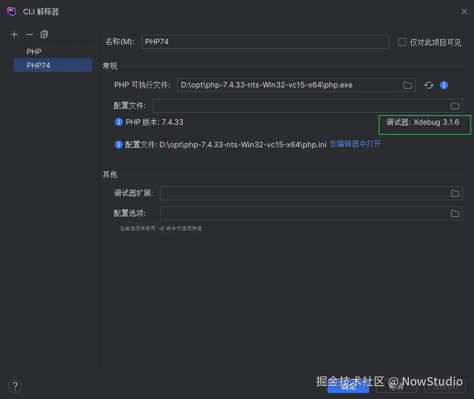474x399 pixels.
Task: Browse folder for PHP executable file
Action: click(x=408, y=85)
